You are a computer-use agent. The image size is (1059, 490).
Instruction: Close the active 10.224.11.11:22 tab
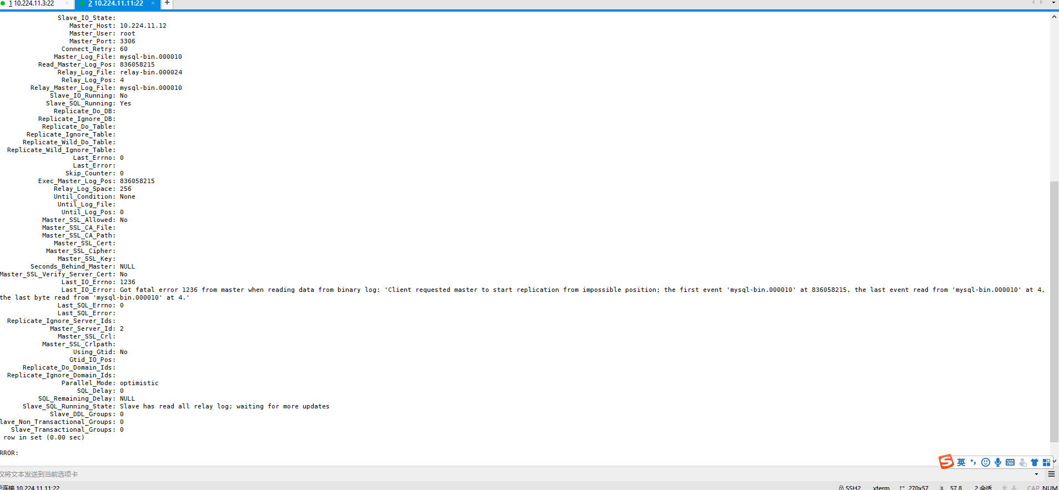tap(153, 3)
